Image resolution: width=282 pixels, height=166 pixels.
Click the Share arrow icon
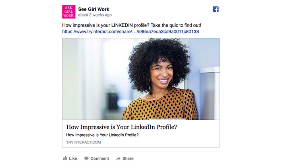[118, 158]
